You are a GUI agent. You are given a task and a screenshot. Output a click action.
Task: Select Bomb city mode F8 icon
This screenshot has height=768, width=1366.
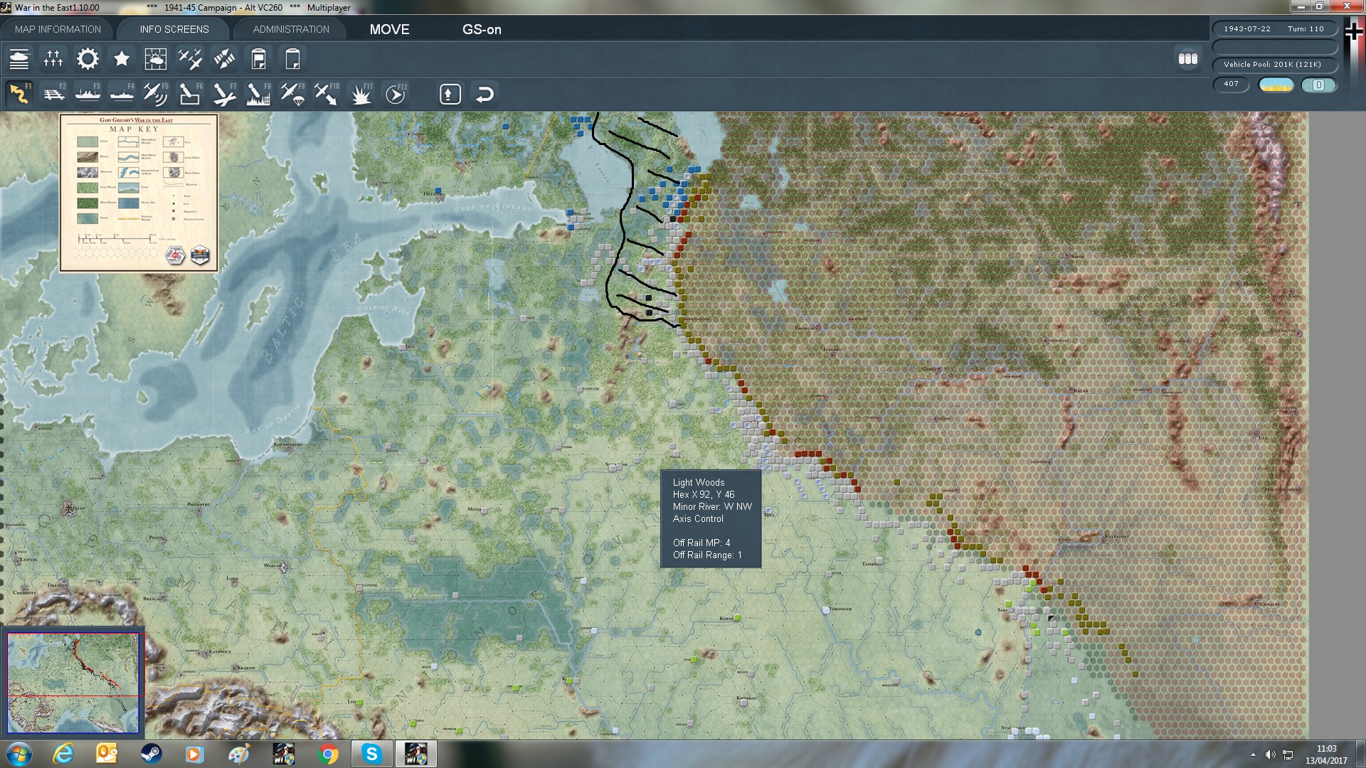[x=258, y=94]
